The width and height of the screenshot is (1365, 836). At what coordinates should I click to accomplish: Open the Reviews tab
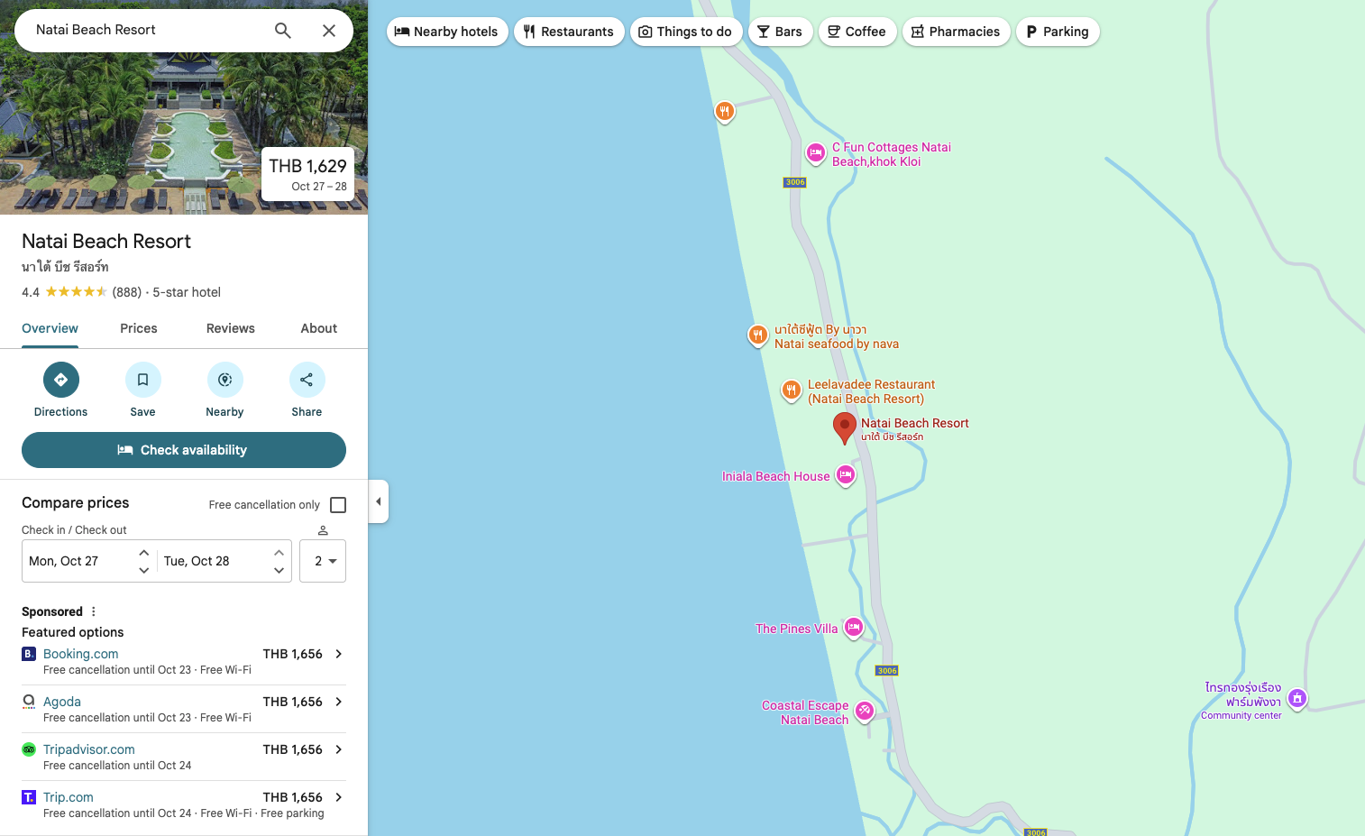click(x=231, y=328)
